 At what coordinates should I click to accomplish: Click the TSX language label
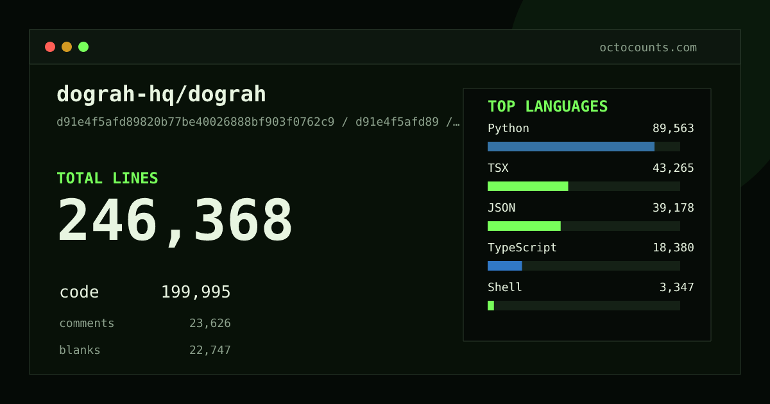498,168
